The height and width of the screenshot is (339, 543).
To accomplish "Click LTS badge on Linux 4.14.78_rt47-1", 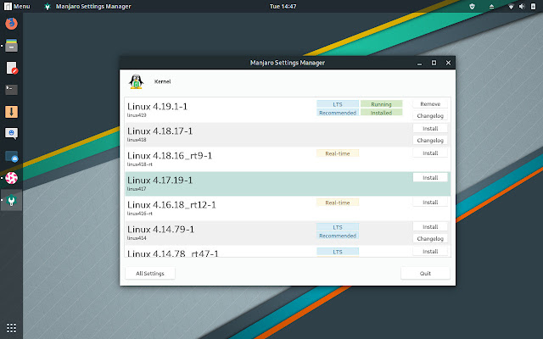I will coord(338,252).
